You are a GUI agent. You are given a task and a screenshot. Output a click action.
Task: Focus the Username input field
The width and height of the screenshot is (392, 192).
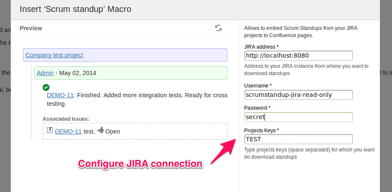click(x=299, y=95)
